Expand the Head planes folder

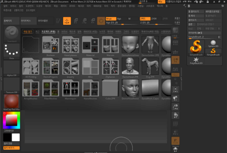coord(70,45)
